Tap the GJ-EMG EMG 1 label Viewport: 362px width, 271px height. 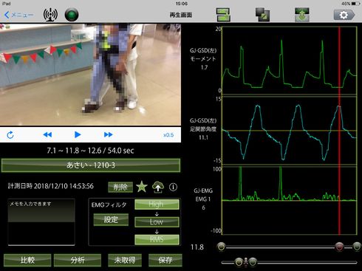203,195
